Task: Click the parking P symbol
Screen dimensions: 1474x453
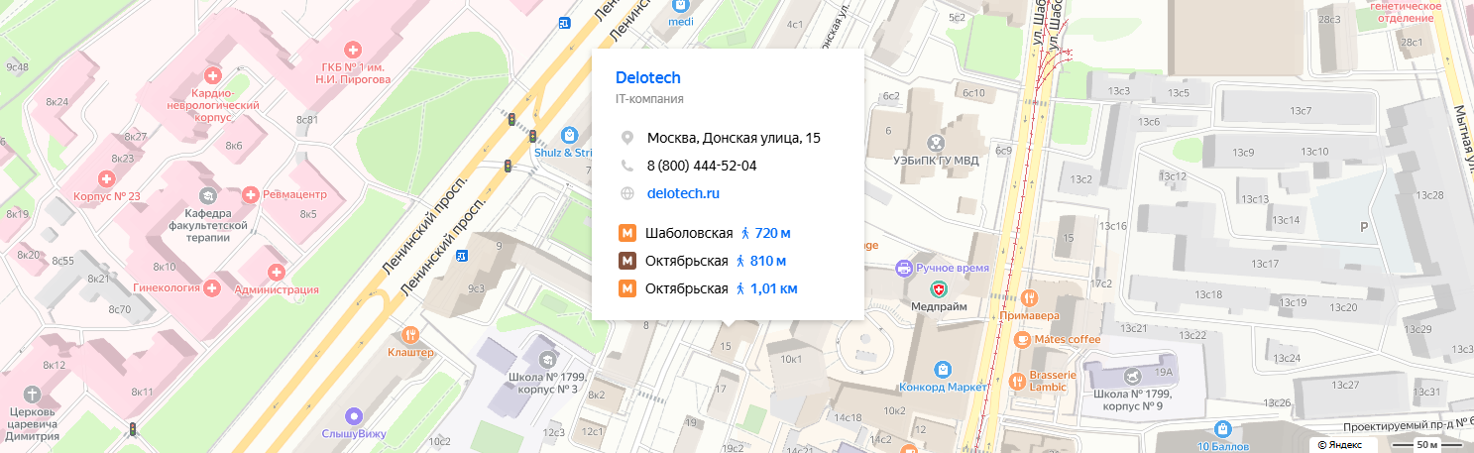Action: pyautogui.click(x=1365, y=227)
